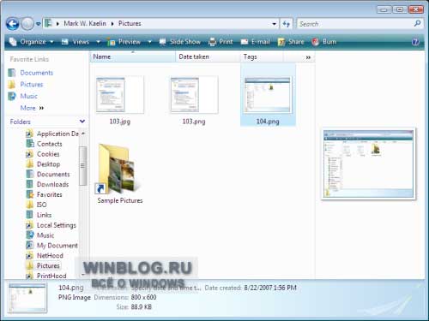This screenshot has width=429, height=321.
Task: Select PrintHood folder in tree
Action: click(x=46, y=276)
